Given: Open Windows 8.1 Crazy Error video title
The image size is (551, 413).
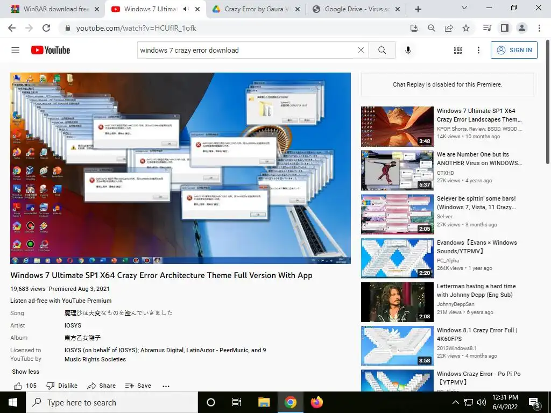Looking at the screenshot, I should point(477,334).
